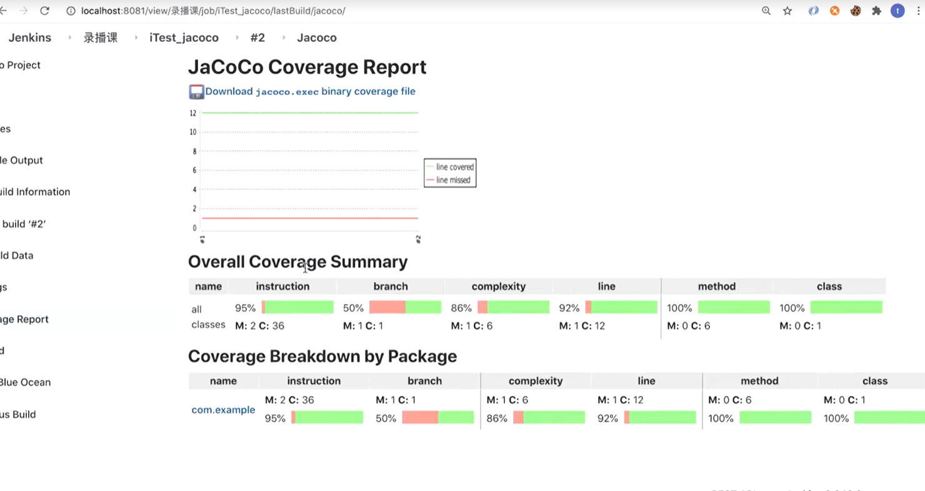Image resolution: width=925 pixels, height=491 pixels.
Task: Open the blue circular extension icon
Action: coord(813,11)
